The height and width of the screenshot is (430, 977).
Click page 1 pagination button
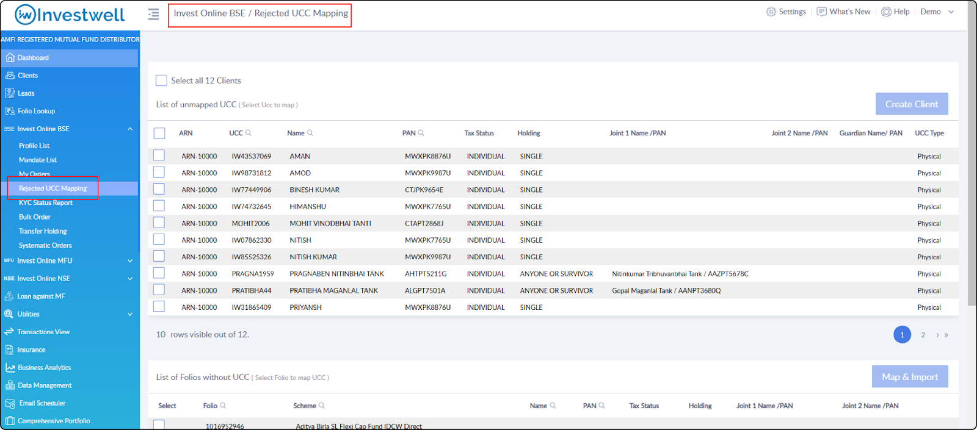(902, 335)
